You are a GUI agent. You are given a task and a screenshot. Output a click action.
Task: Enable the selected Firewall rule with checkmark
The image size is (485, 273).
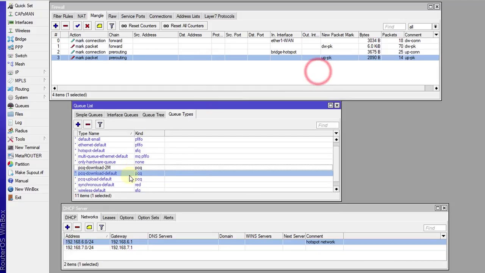click(x=77, y=26)
